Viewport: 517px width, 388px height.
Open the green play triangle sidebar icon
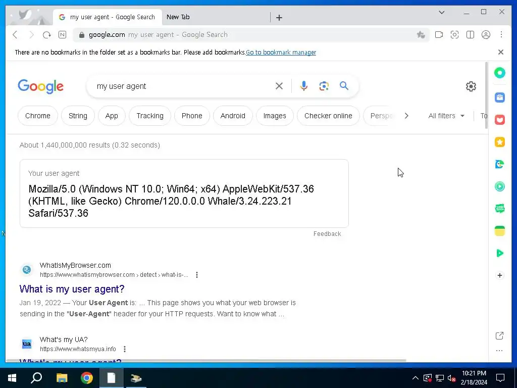[x=499, y=253]
